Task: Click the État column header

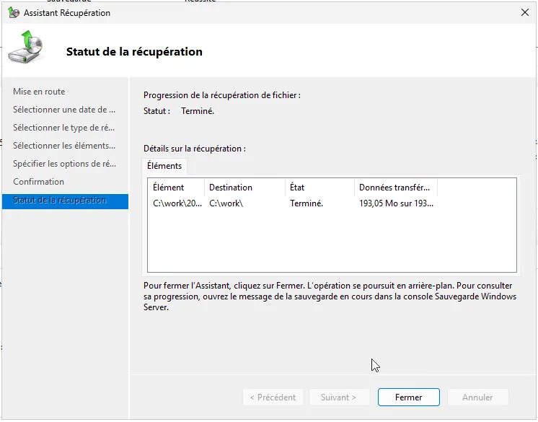Action: pos(319,188)
